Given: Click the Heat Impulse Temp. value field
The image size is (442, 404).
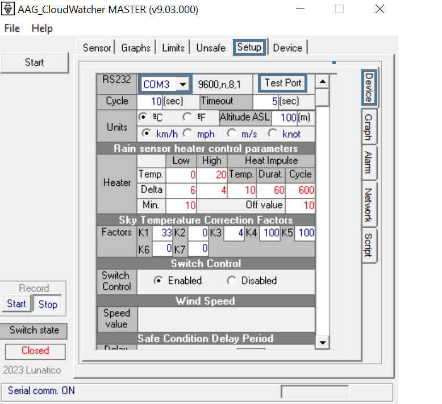Looking at the screenshot, I should 242,190.
